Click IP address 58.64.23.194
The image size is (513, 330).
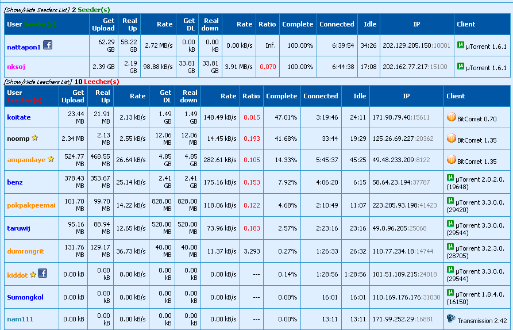392,182
